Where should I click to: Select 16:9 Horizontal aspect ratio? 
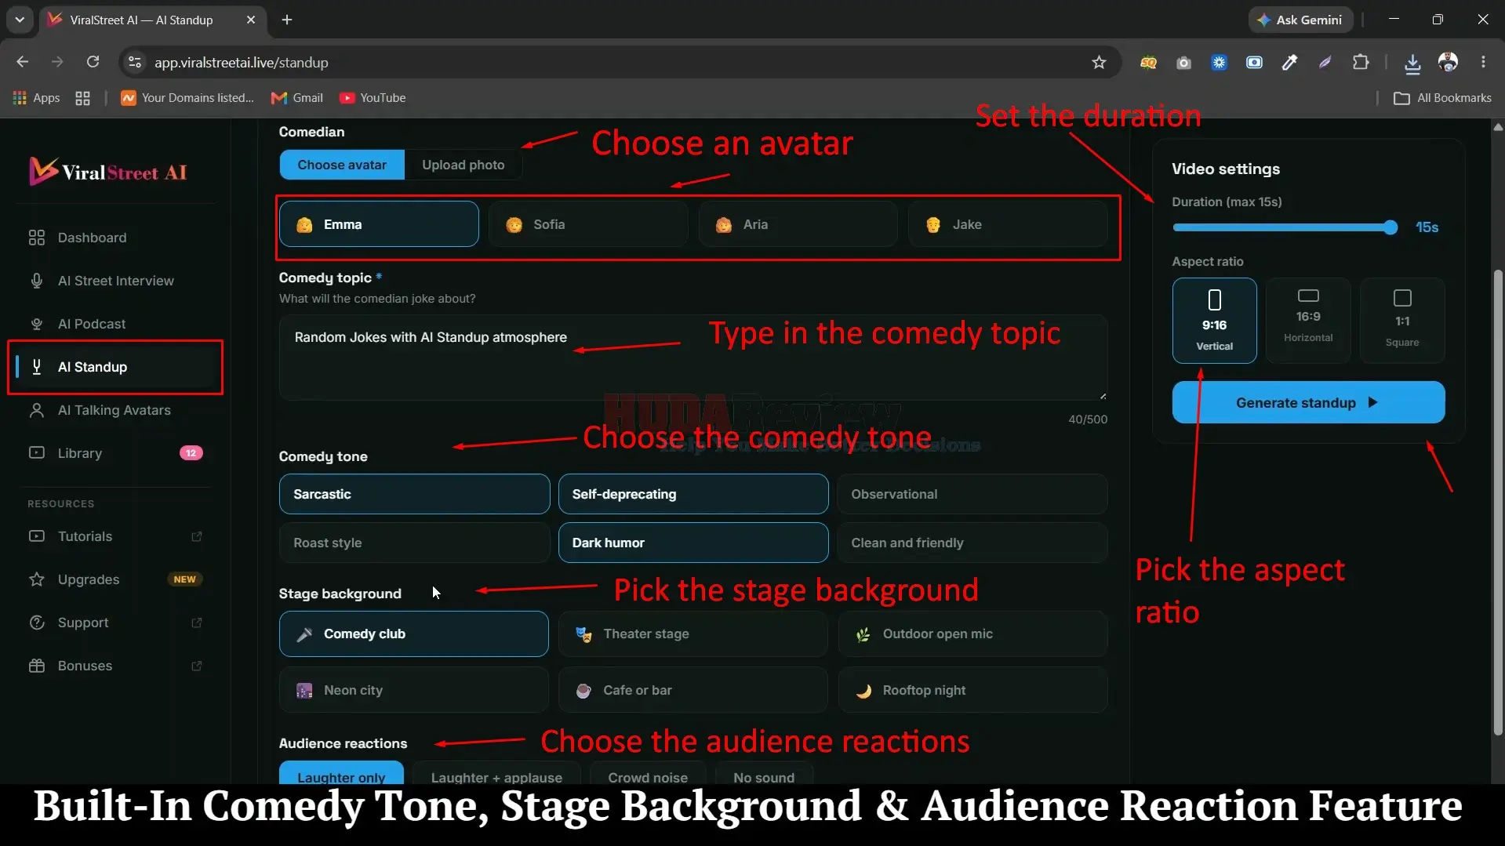click(x=1308, y=321)
